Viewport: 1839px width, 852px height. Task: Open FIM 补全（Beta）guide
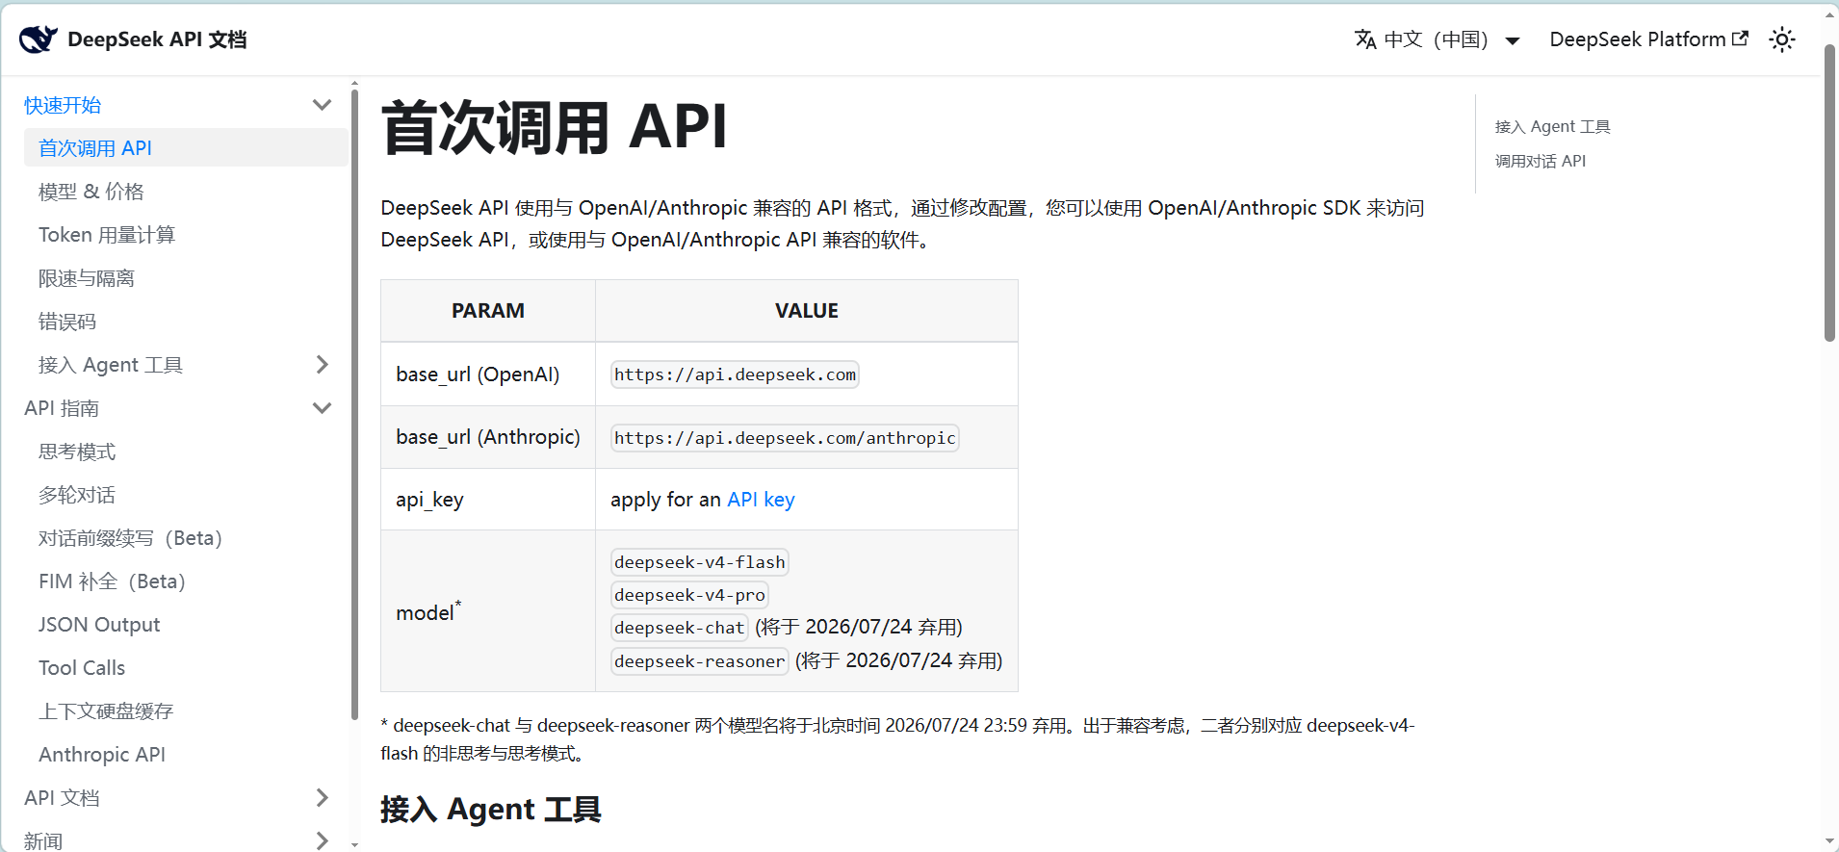tap(112, 581)
